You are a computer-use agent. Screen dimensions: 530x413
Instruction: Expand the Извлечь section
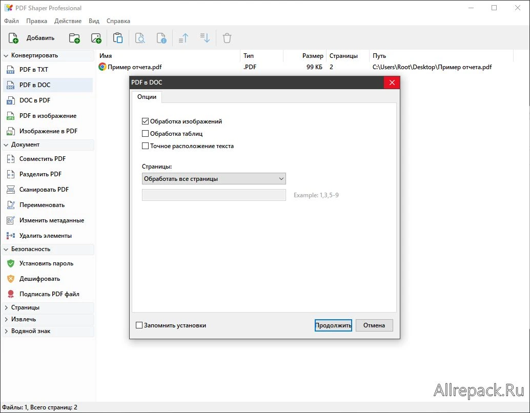(6, 319)
